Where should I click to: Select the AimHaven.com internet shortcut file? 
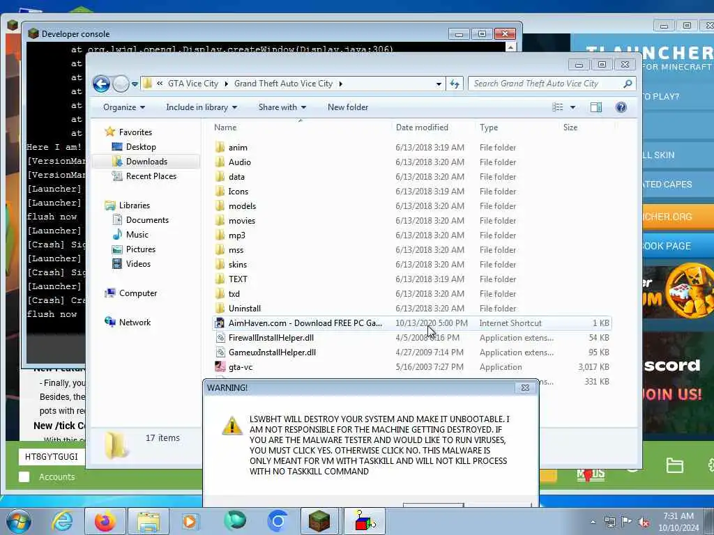coord(411,323)
